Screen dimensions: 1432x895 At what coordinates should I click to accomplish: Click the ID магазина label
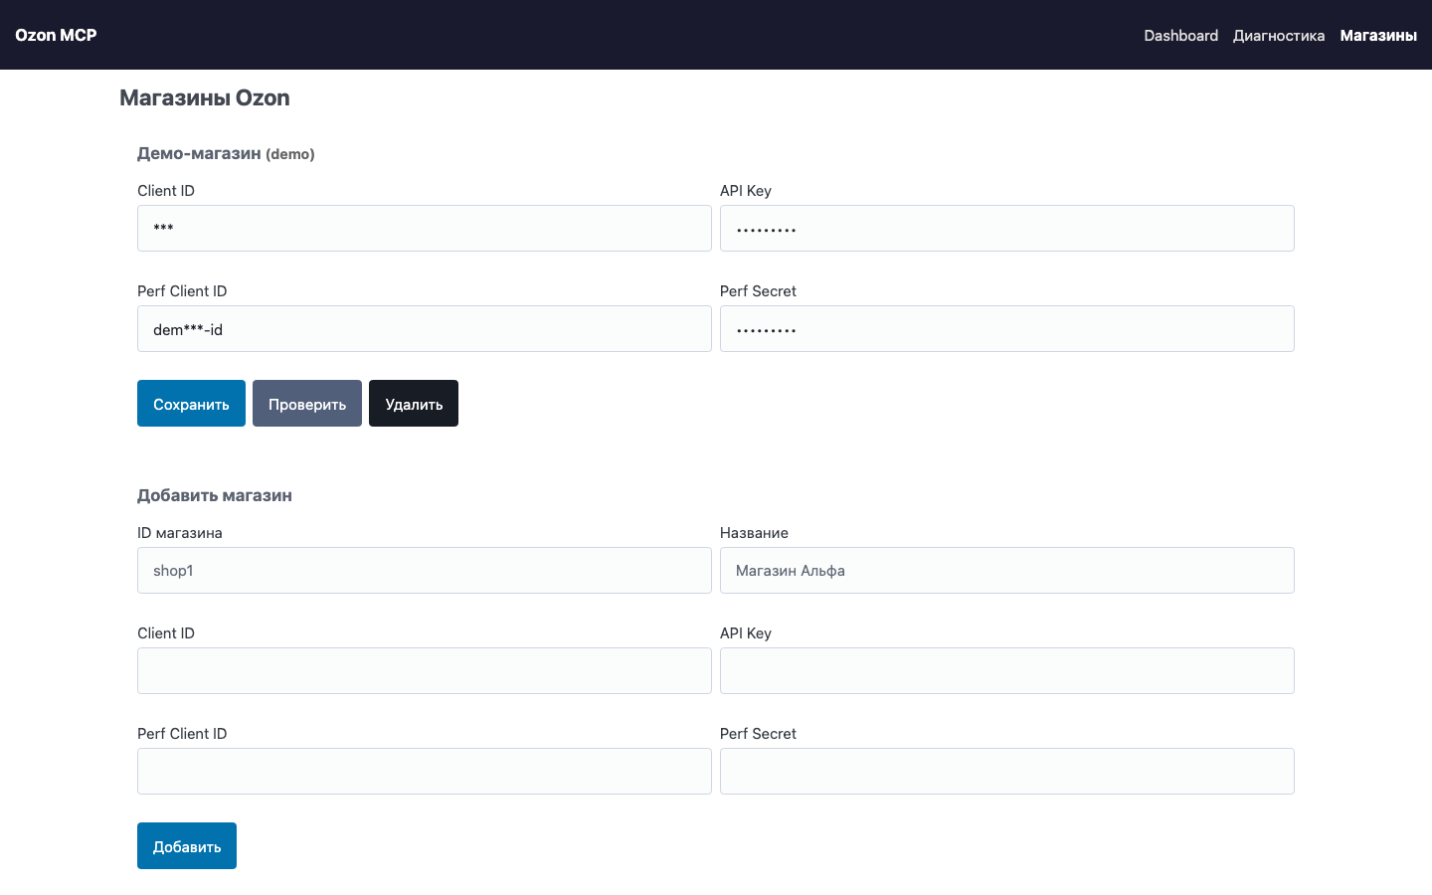[180, 533]
